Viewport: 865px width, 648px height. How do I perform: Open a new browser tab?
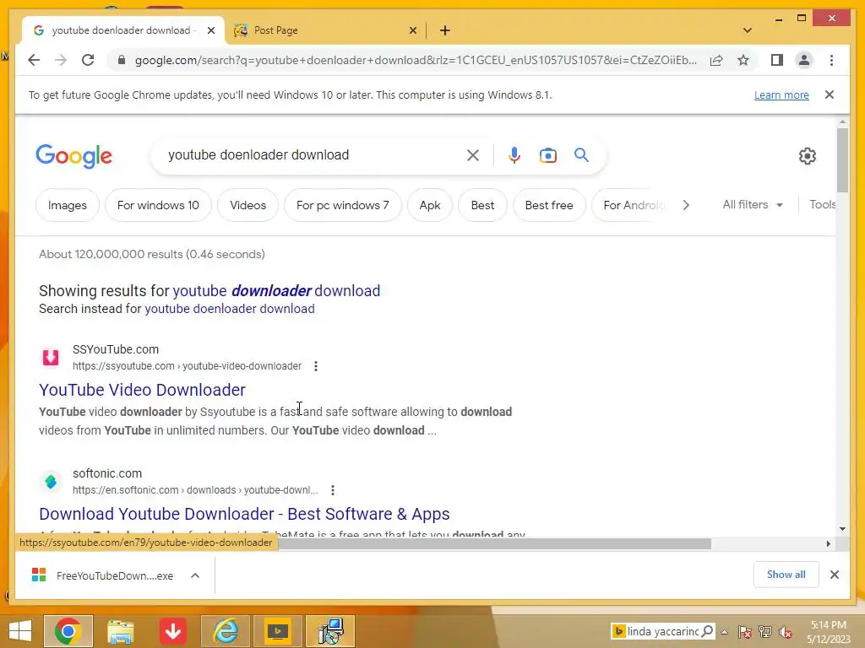(x=445, y=30)
